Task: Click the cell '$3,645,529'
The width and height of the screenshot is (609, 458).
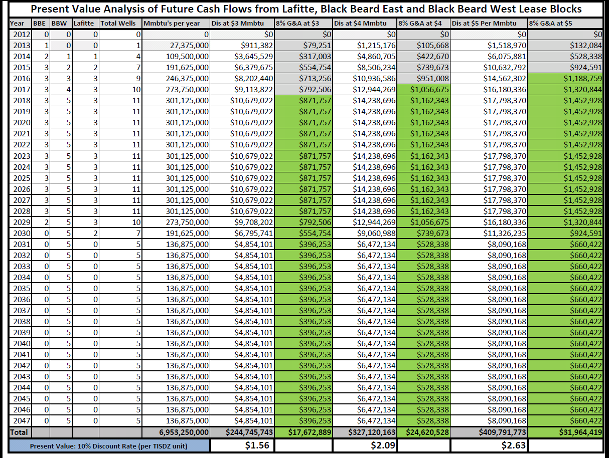Action: [x=242, y=57]
